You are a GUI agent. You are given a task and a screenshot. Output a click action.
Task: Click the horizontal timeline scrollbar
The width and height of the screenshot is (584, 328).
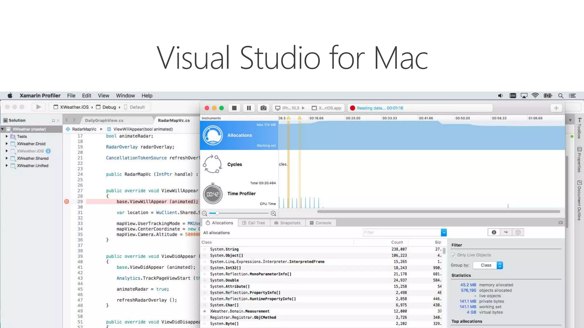pyautogui.click(x=439, y=212)
